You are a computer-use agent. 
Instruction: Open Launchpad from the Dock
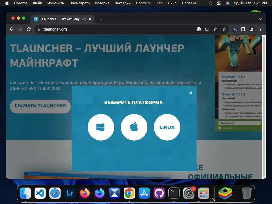coord(204,193)
